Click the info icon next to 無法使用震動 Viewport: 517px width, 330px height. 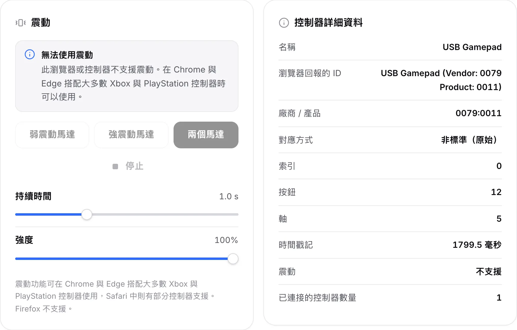coord(30,55)
